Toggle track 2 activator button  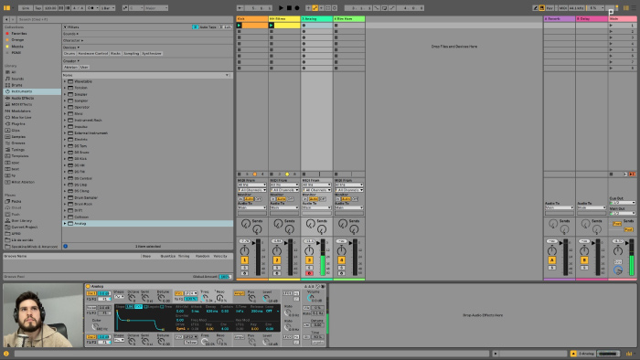pyautogui.click(x=277, y=260)
